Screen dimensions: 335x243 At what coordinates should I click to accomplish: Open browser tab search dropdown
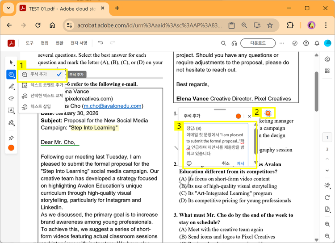pyautogui.click(x=8, y=8)
